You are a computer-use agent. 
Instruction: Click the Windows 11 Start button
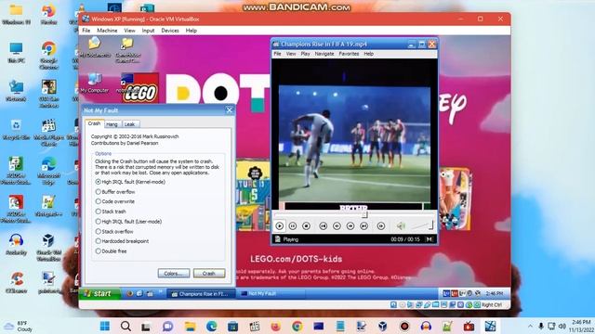click(x=105, y=326)
